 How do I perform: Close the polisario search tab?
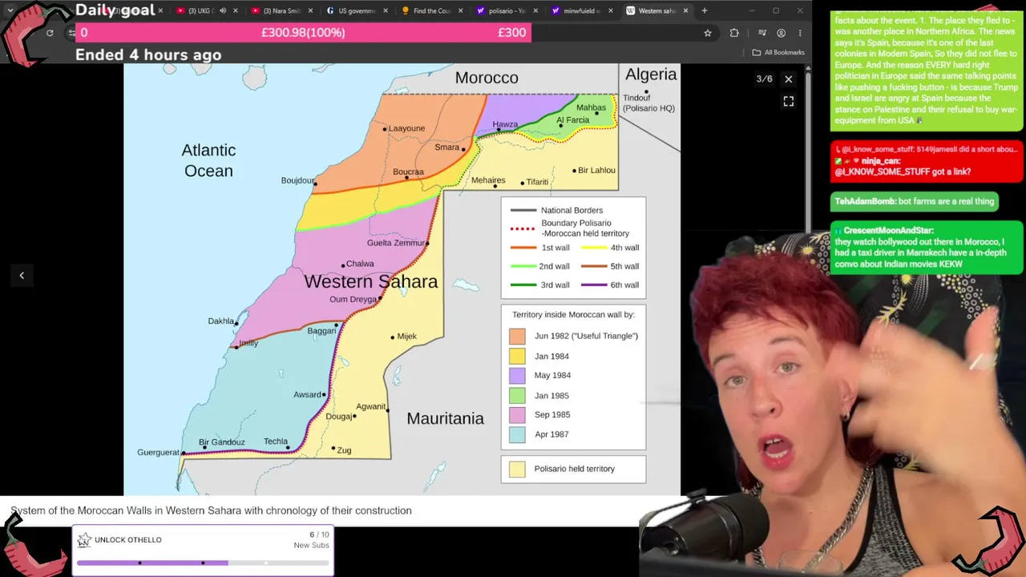click(x=536, y=11)
